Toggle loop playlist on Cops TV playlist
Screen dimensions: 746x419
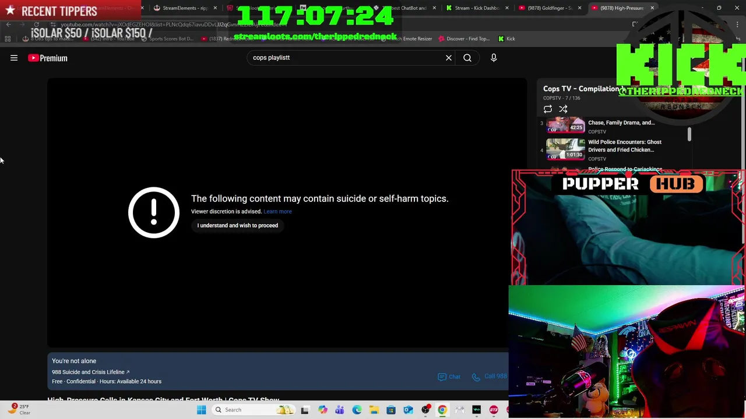(x=548, y=109)
